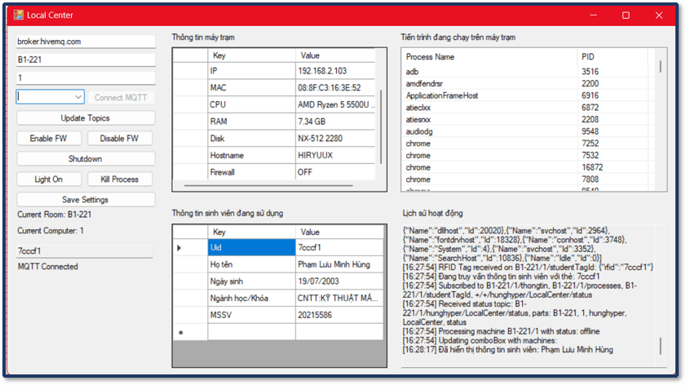
Task: Select the CPU value AMD Ryzen 5 5500U cell
Action: (335, 104)
